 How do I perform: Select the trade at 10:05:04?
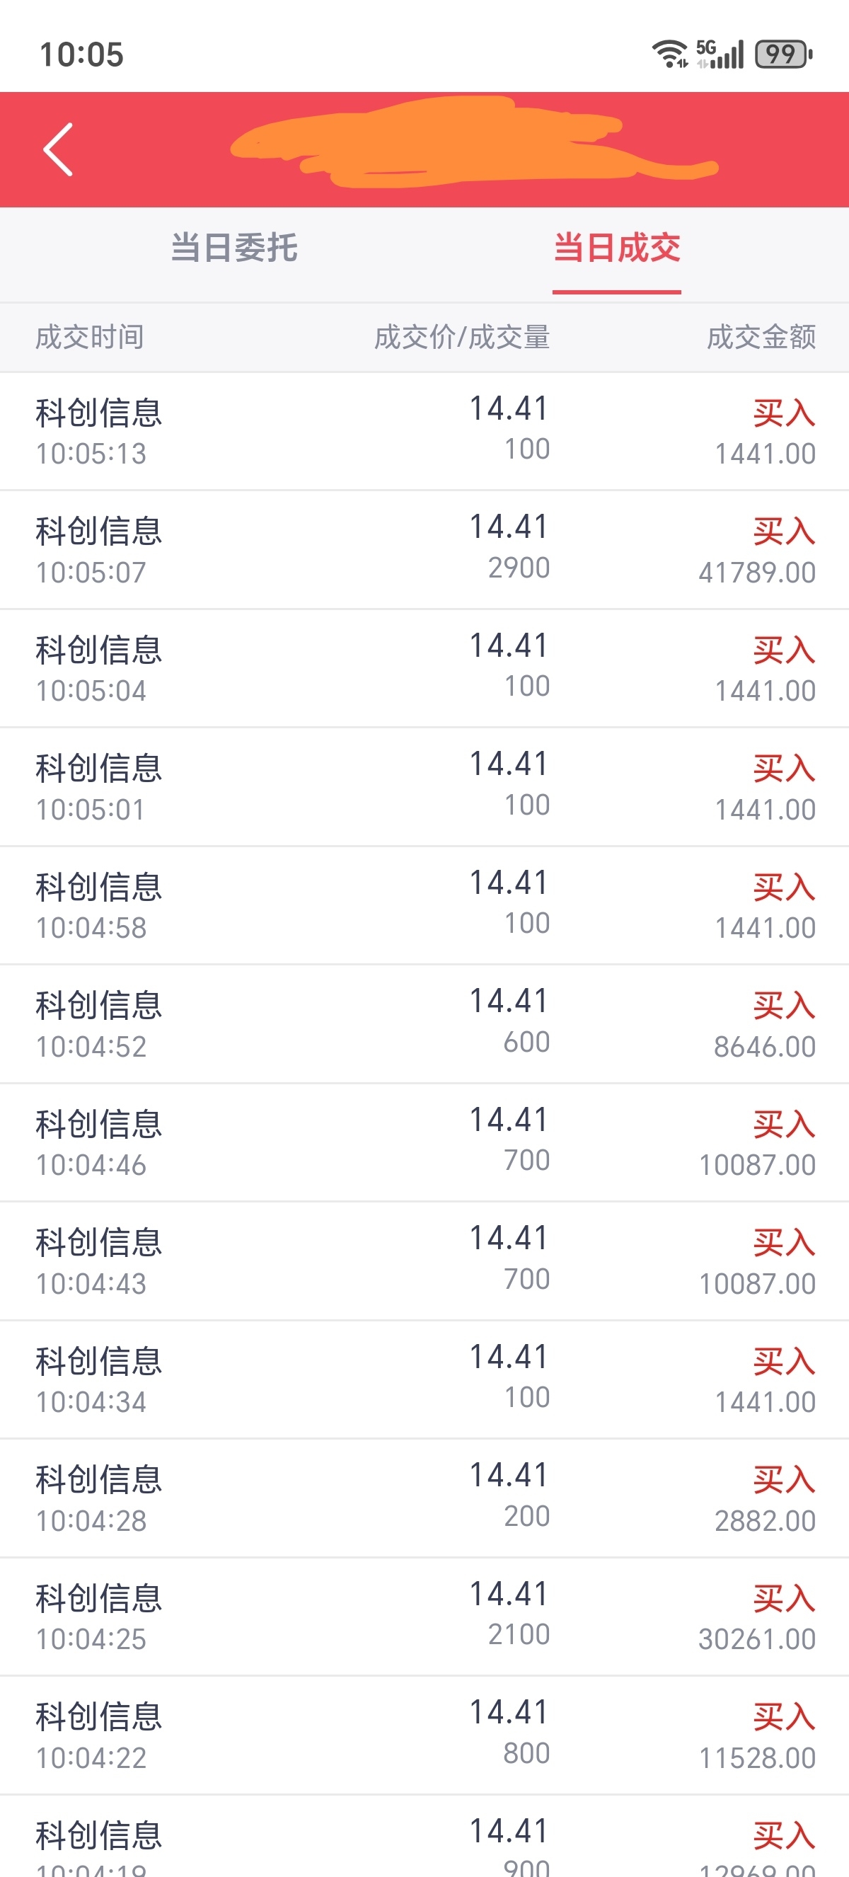click(424, 669)
